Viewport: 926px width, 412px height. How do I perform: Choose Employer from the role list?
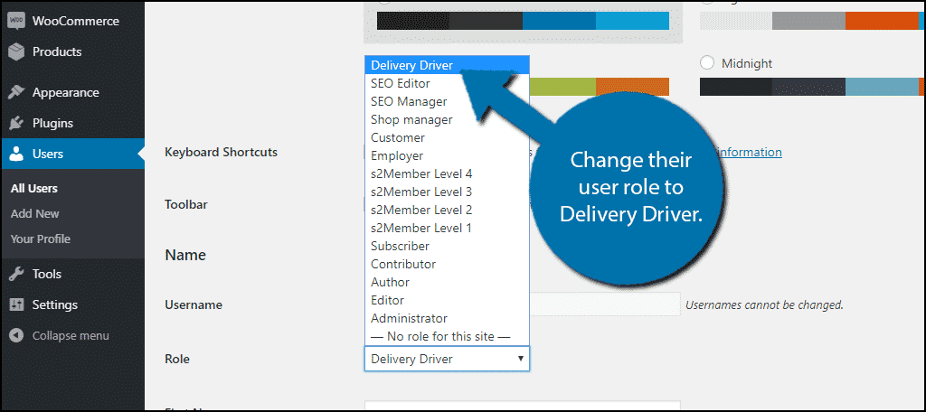click(x=447, y=155)
